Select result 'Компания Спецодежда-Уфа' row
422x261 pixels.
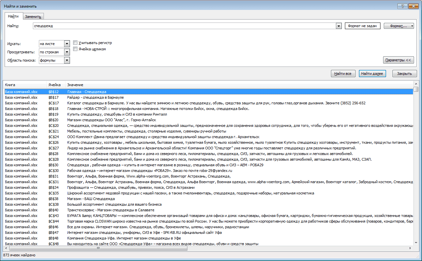coord(208,238)
